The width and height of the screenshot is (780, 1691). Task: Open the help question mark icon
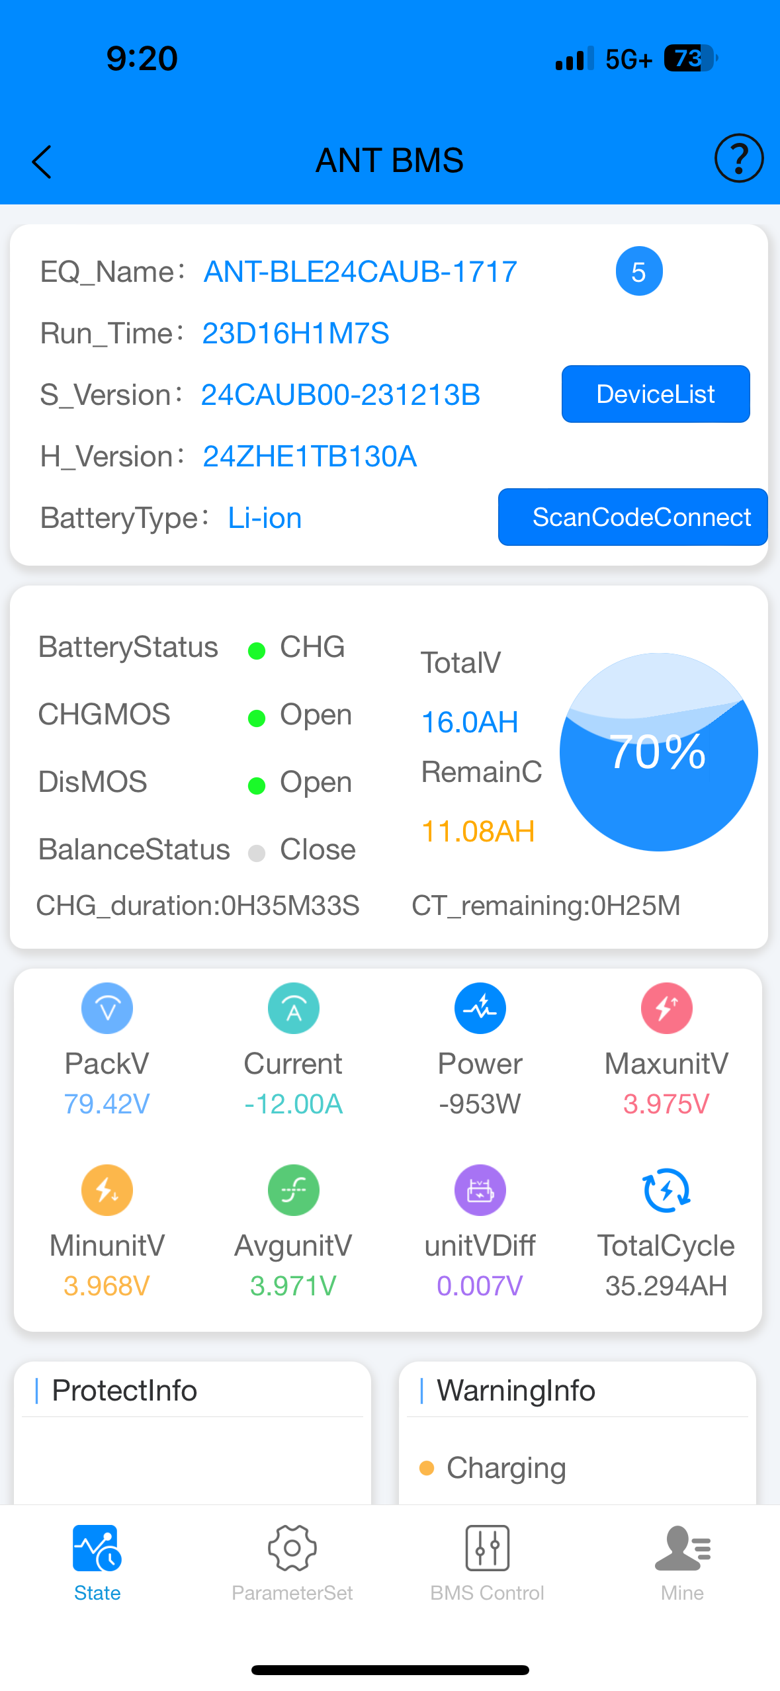[x=738, y=158]
